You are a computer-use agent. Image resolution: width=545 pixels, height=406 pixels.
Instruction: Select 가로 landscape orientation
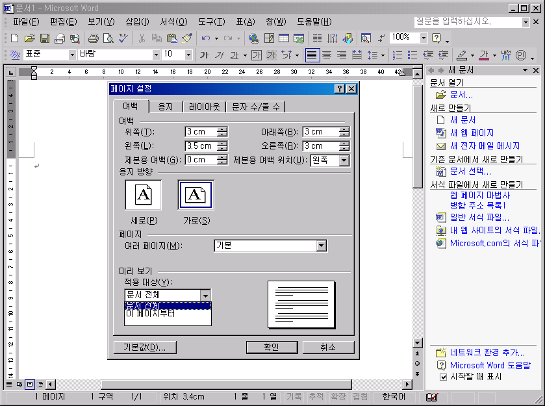click(x=196, y=195)
